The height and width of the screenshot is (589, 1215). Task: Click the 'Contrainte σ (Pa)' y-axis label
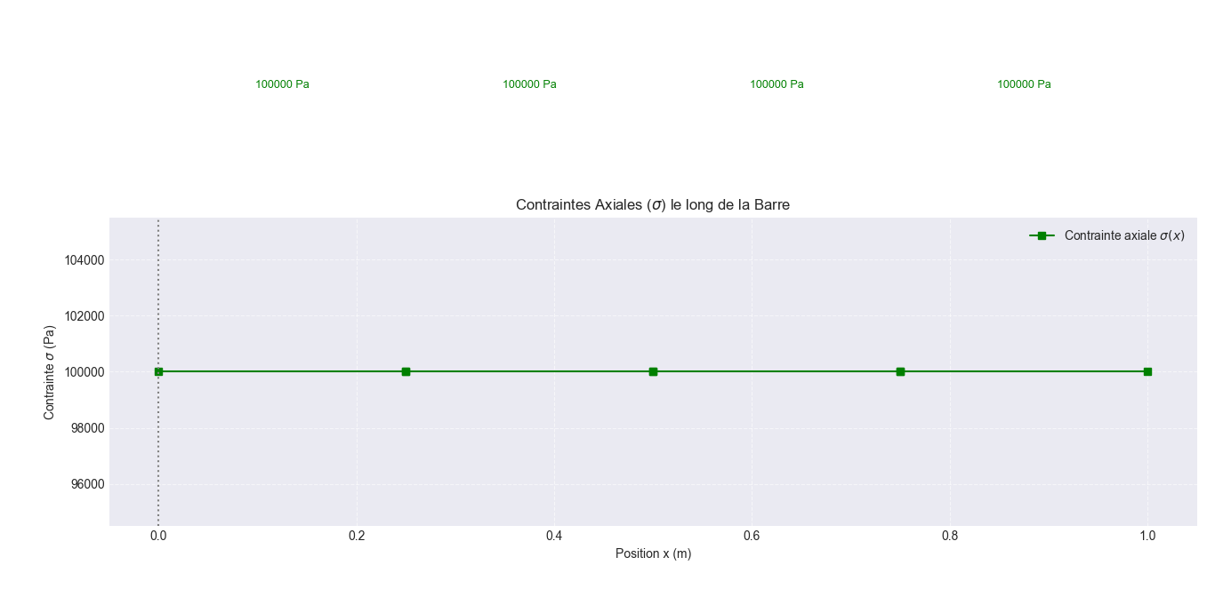50,372
